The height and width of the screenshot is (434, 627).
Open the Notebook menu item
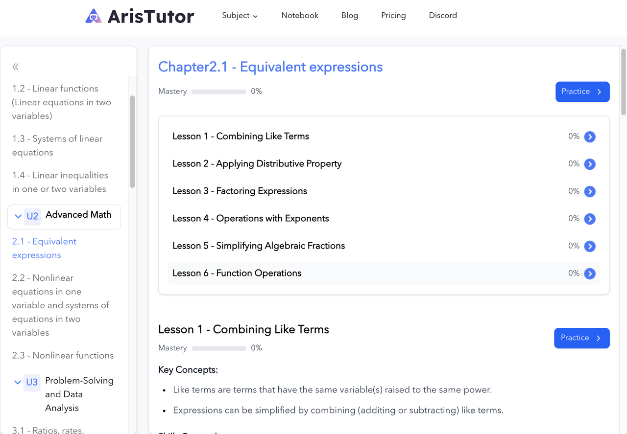[x=300, y=16]
